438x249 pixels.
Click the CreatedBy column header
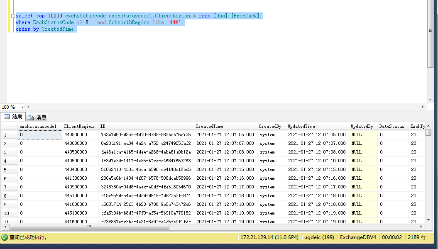pos(271,126)
